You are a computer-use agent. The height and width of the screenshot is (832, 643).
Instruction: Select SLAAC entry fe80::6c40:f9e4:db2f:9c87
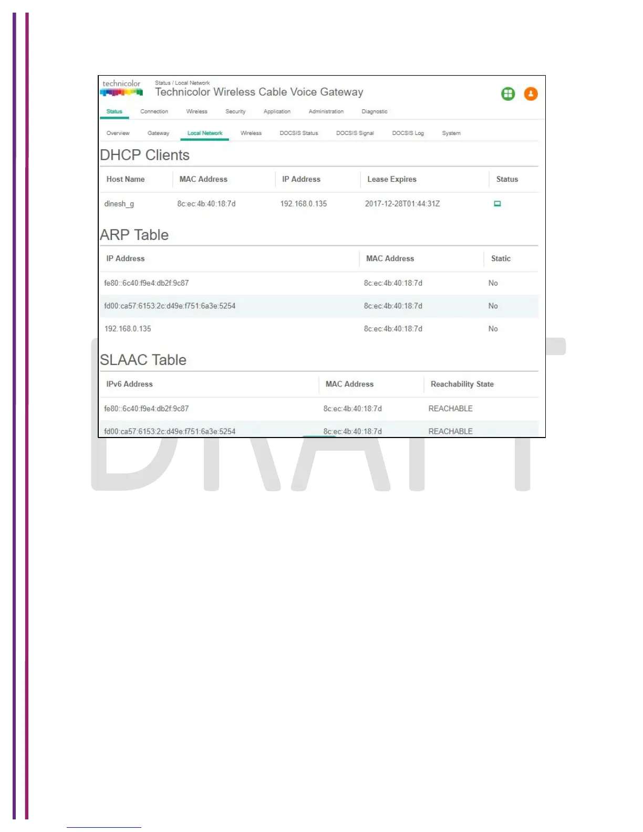pyautogui.click(x=147, y=409)
